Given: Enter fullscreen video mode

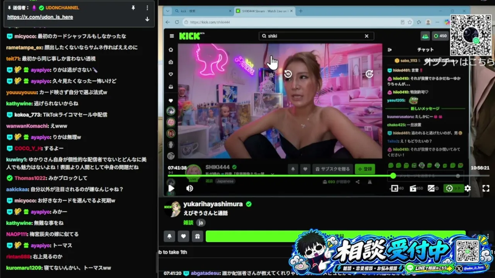Looking at the screenshot, I should pyautogui.click(x=486, y=188).
